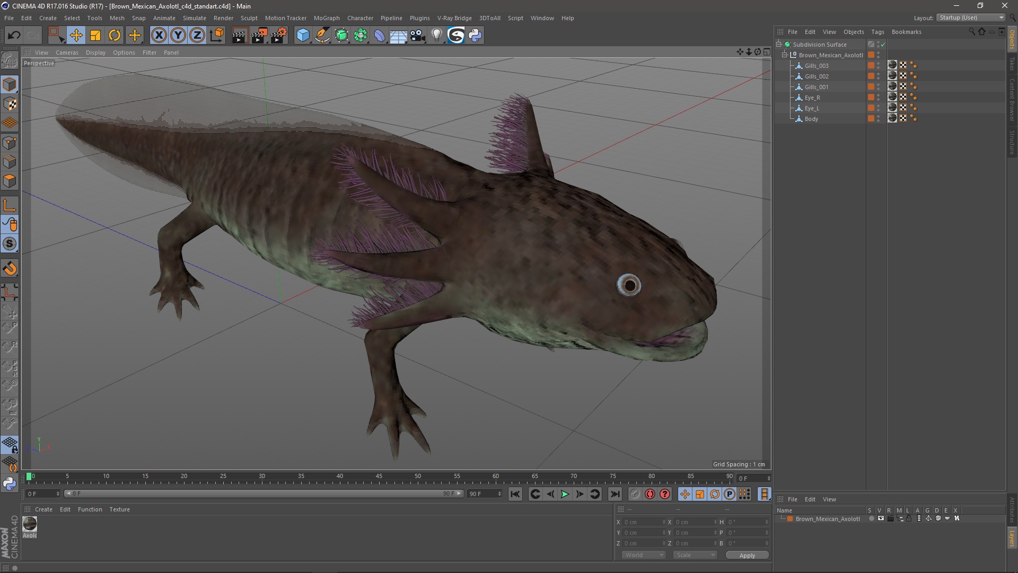Click layer color swatch of Gills_002

tap(871, 76)
